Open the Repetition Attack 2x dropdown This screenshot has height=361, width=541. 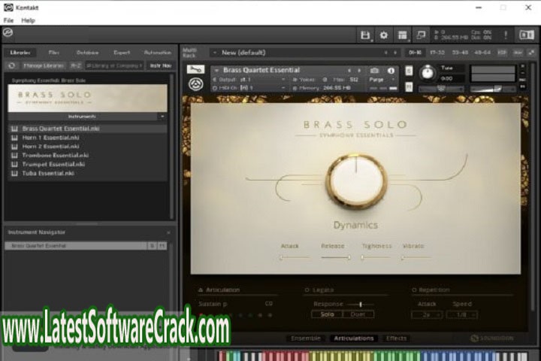[x=427, y=314]
